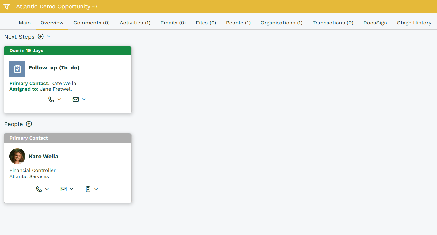
Task: Click the Follow-up to-do clipboard icon
Action: [17, 69]
